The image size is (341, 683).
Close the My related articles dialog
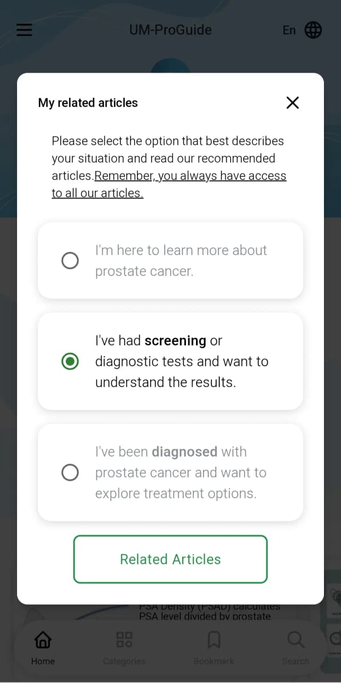(x=293, y=103)
